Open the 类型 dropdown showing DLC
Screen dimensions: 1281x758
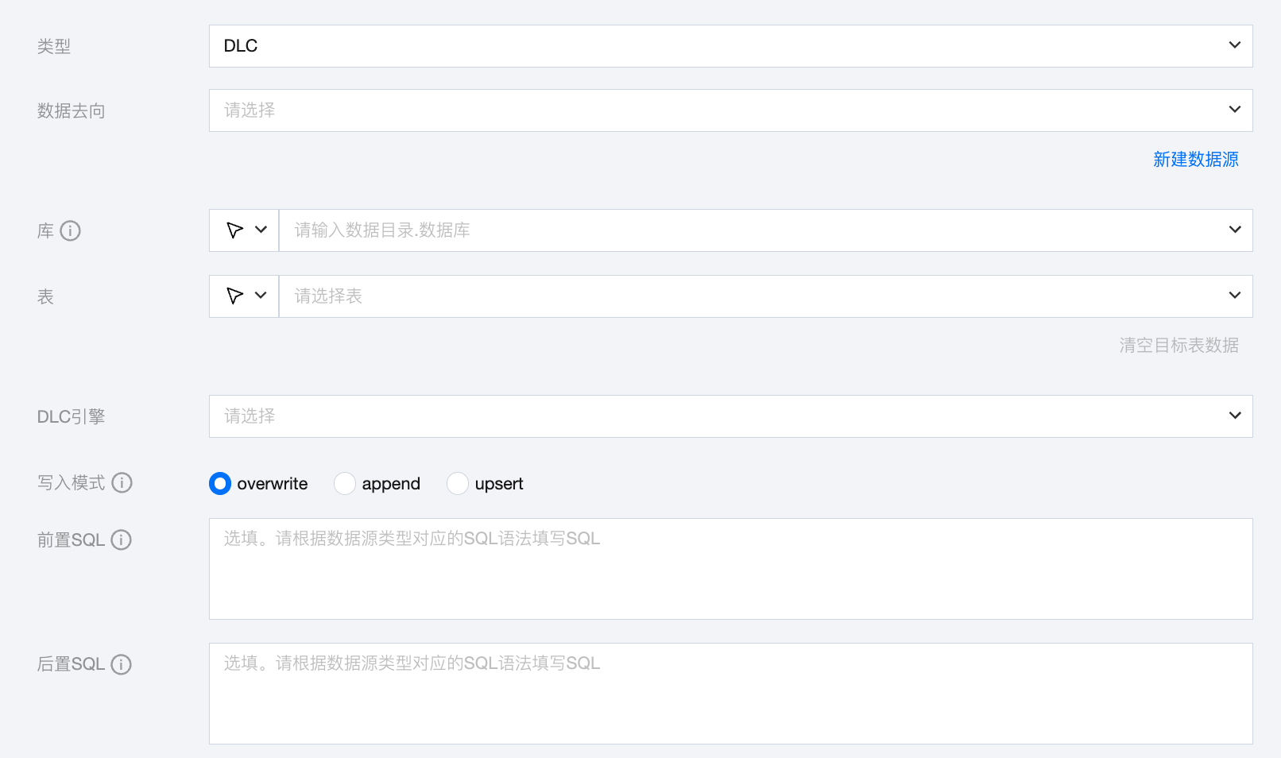[730, 46]
